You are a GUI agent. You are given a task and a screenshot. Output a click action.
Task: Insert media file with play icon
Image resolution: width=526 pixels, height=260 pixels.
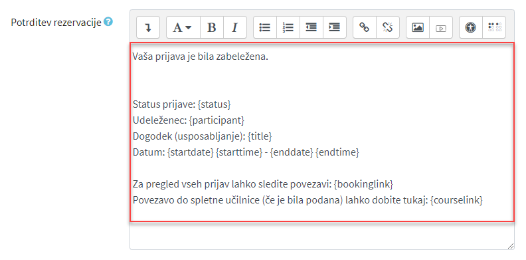[x=441, y=27]
